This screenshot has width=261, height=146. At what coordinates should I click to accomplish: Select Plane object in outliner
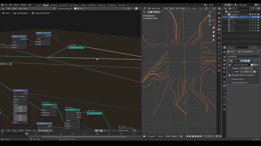(235, 17)
